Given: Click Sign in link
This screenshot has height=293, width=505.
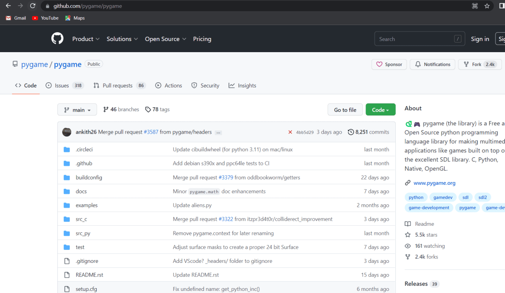Looking at the screenshot, I should [x=480, y=39].
